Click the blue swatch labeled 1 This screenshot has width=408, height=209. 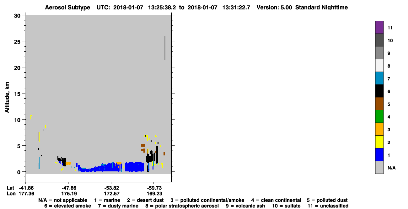tap(379, 155)
